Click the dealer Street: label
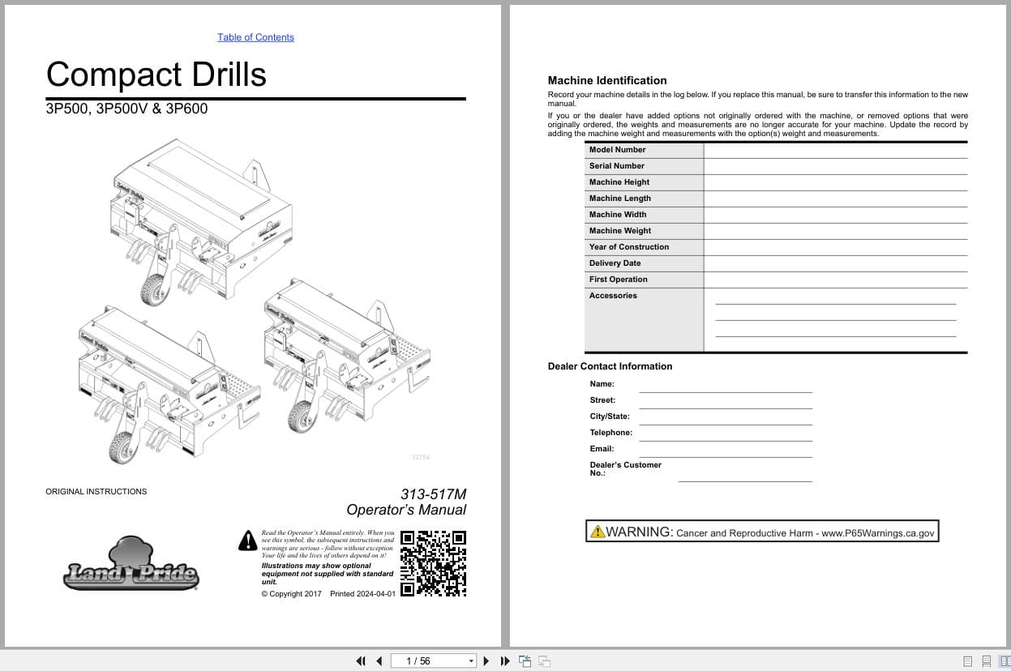 point(602,400)
